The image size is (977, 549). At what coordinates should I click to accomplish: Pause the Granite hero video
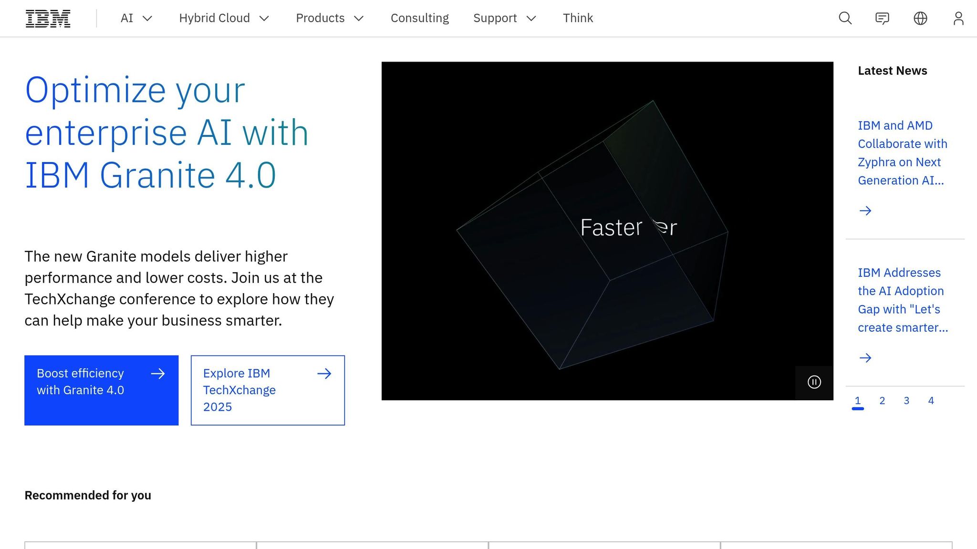pos(814,382)
